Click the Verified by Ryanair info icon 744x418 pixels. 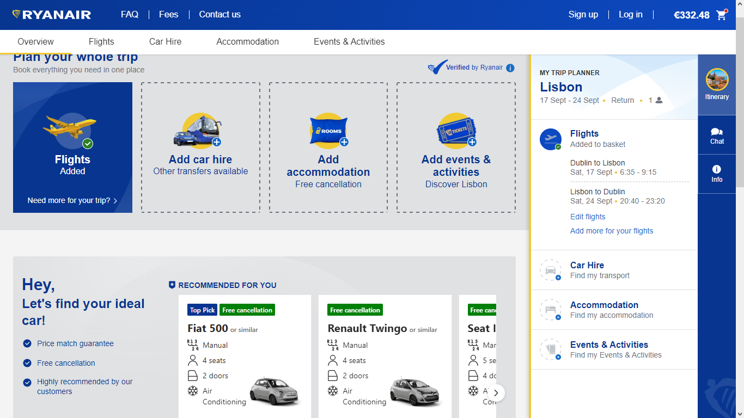pyautogui.click(x=510, y=68)
